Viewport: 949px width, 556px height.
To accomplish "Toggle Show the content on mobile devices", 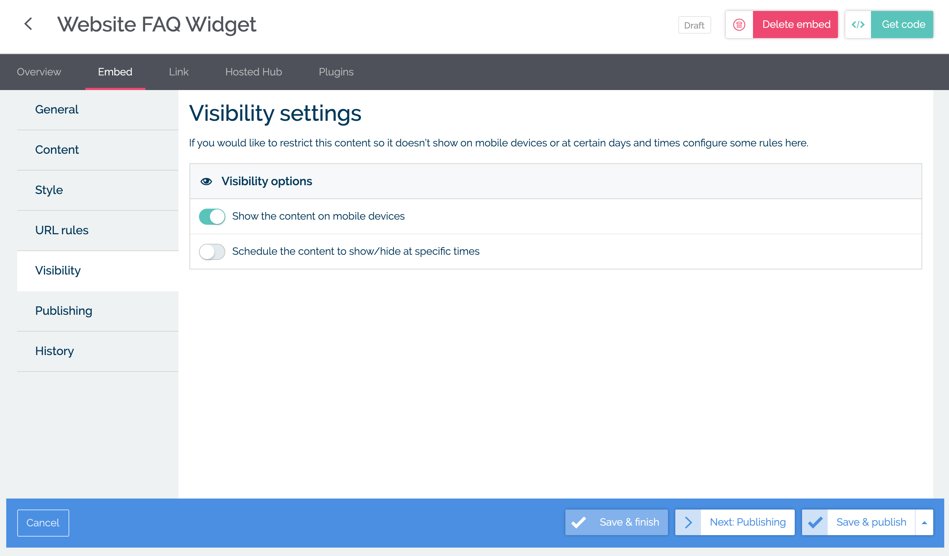I will pyautogui.click(x=212, y=216).
